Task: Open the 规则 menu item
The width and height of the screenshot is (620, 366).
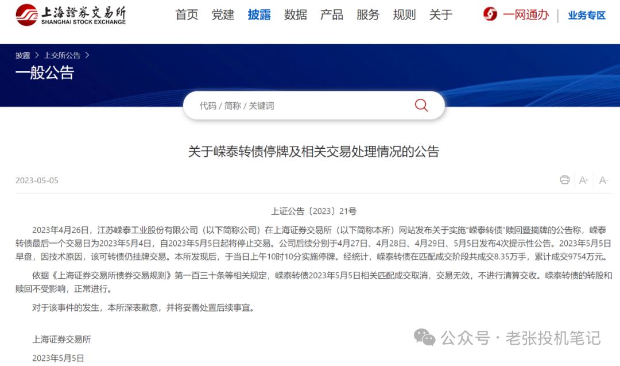Action: (x=405, y=15)
